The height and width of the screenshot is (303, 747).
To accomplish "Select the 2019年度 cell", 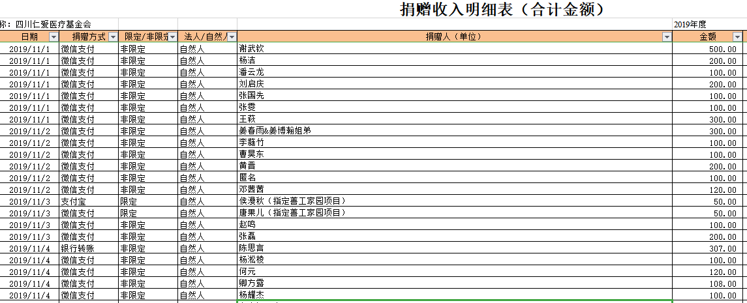I will (x=690, y=25).
